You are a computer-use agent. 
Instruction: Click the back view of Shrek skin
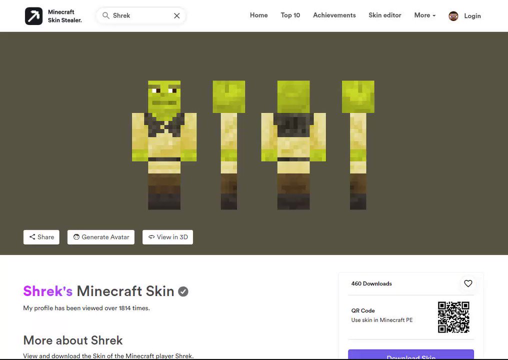pos(293,145)
